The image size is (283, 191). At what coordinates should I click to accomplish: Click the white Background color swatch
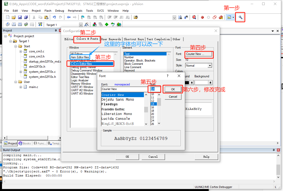pyautogui.click(x=201, y=83)
